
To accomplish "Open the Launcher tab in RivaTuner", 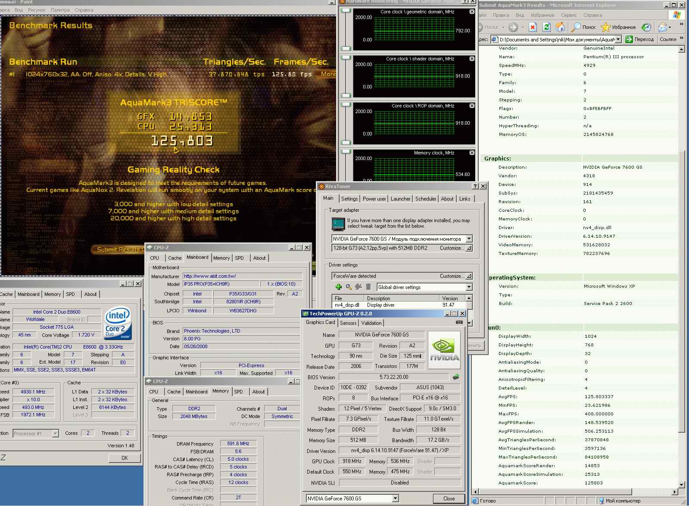I will click(x=401, y=199).
